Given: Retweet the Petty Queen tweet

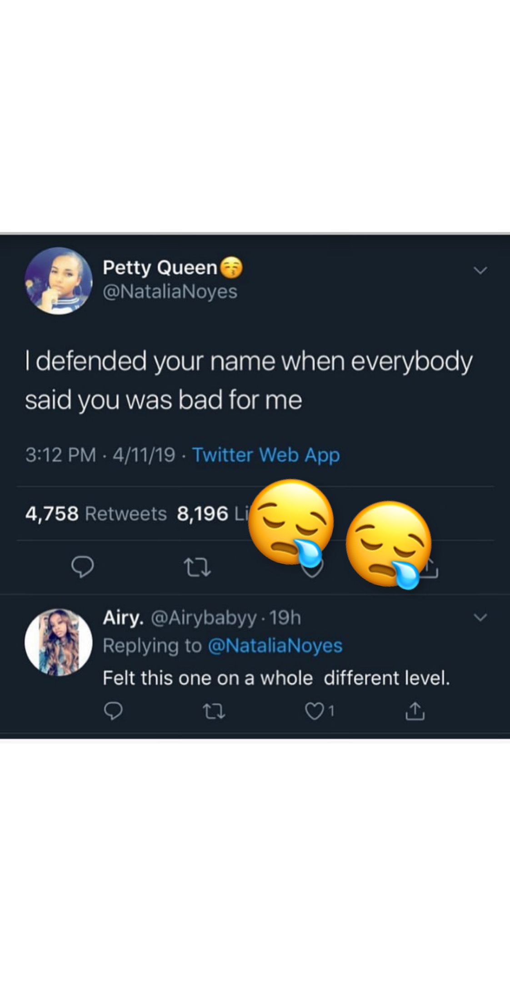Looking at the screenshot, I should tap(197, 567).
